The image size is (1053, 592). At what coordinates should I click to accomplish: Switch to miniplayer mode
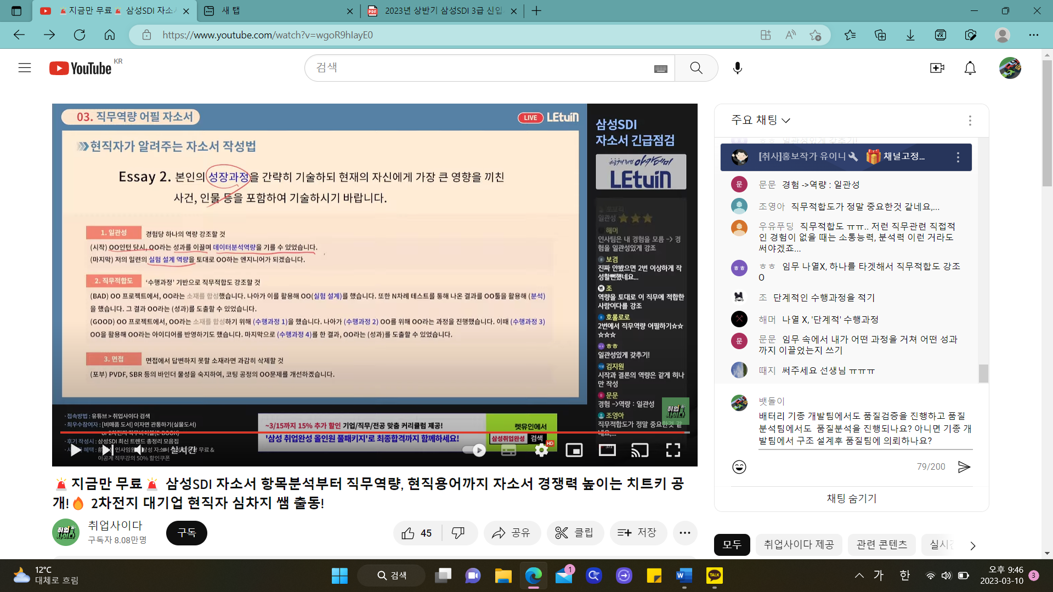pyautogui.click(x=574, y=450)
